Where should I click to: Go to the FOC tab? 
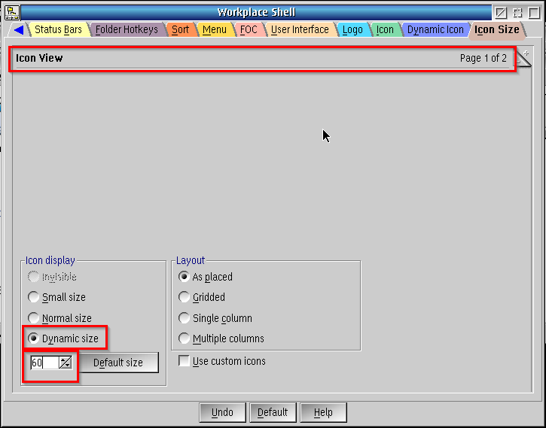click(249, 30)
